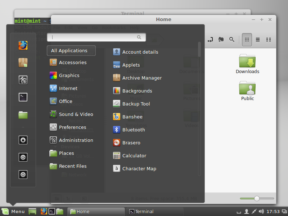
Task: Select the Downloads folder
Action: click(247, 64)
